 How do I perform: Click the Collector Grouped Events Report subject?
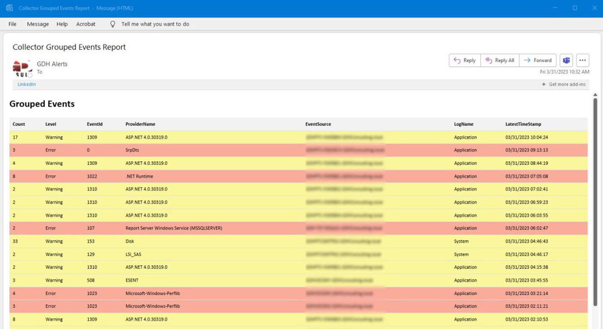click(69, 47)
